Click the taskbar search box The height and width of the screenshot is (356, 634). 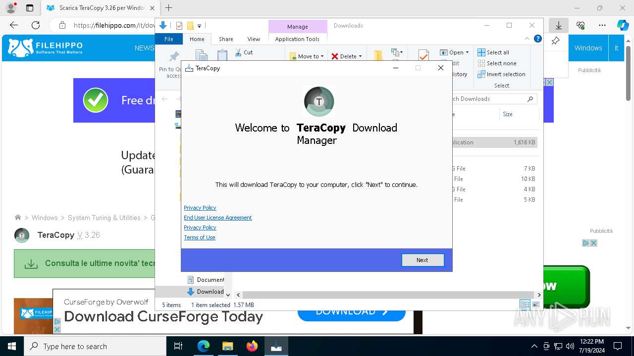(x=95, y=346)
